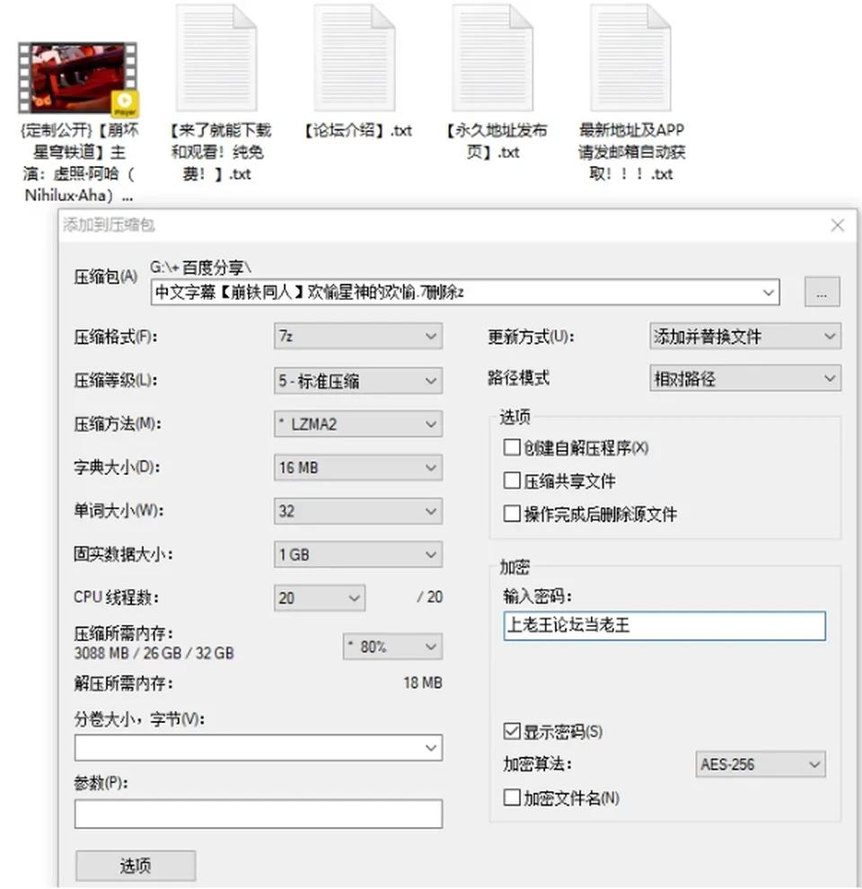862x889 pixels.
Task: Click the 3088 MB / 26 GB / 32 GB text
Action: tap(154, 653)
